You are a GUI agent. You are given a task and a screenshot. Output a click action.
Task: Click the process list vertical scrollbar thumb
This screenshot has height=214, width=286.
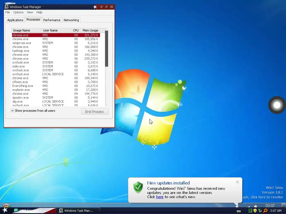coord(106,48)
